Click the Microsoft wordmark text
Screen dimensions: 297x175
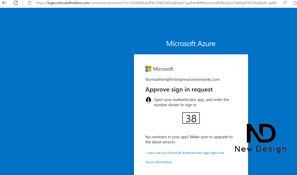tap(163, 69)
